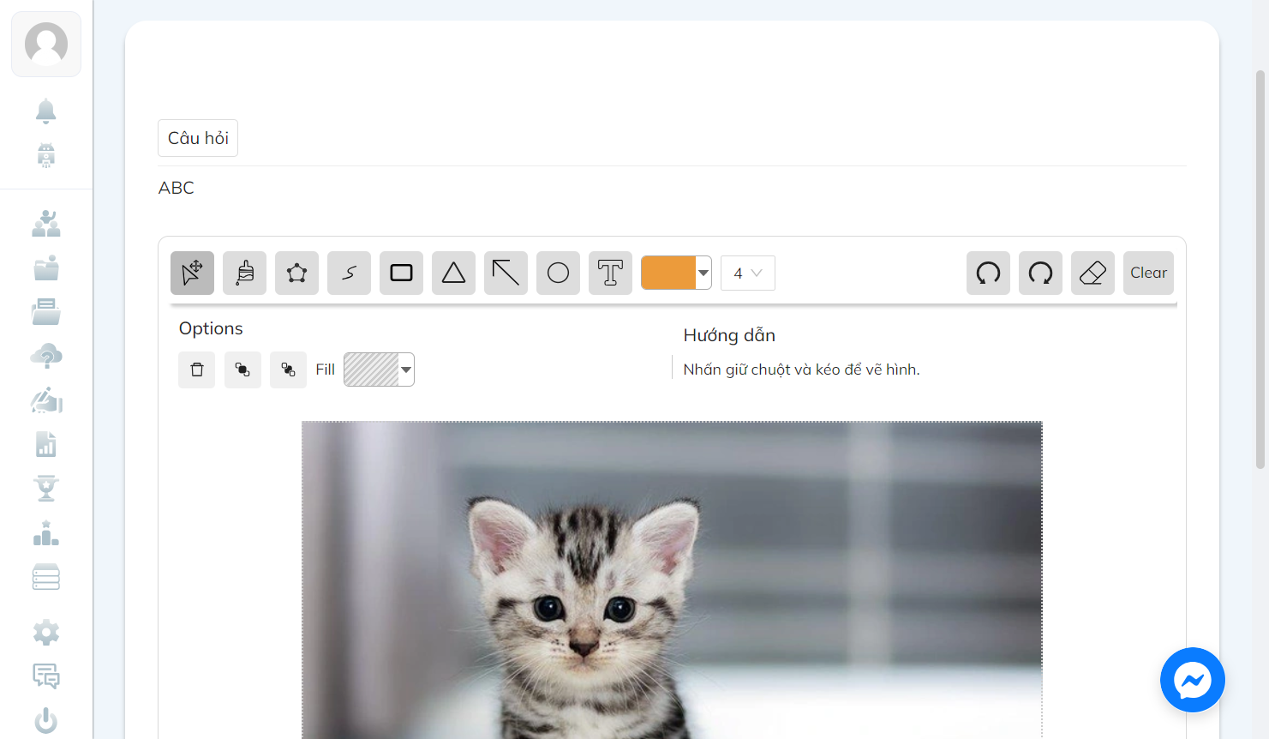This screenshot has width=1269, height=739.
Task: Select the polygon drawing tool
Action: tap(296, 273)
